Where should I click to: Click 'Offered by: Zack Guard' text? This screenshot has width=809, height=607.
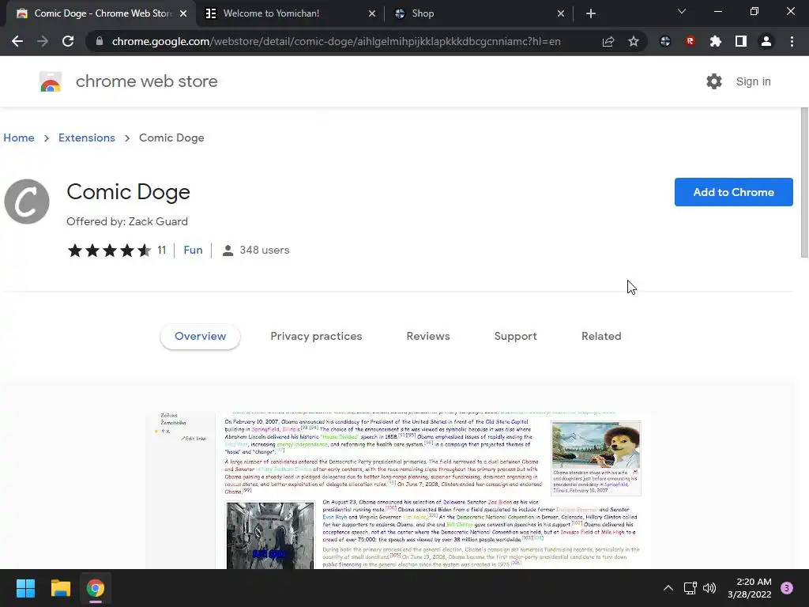click(x=127, y=221)
